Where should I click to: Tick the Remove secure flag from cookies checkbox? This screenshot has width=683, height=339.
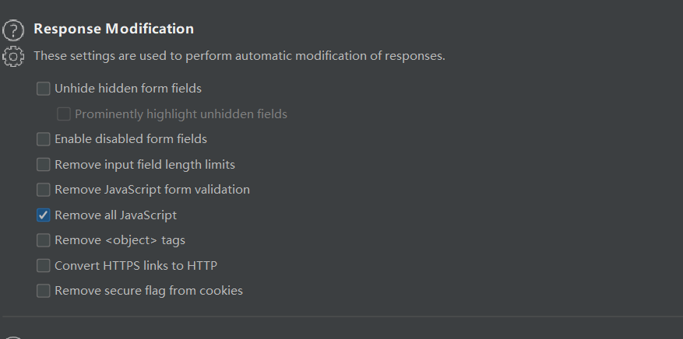(44, 291)
